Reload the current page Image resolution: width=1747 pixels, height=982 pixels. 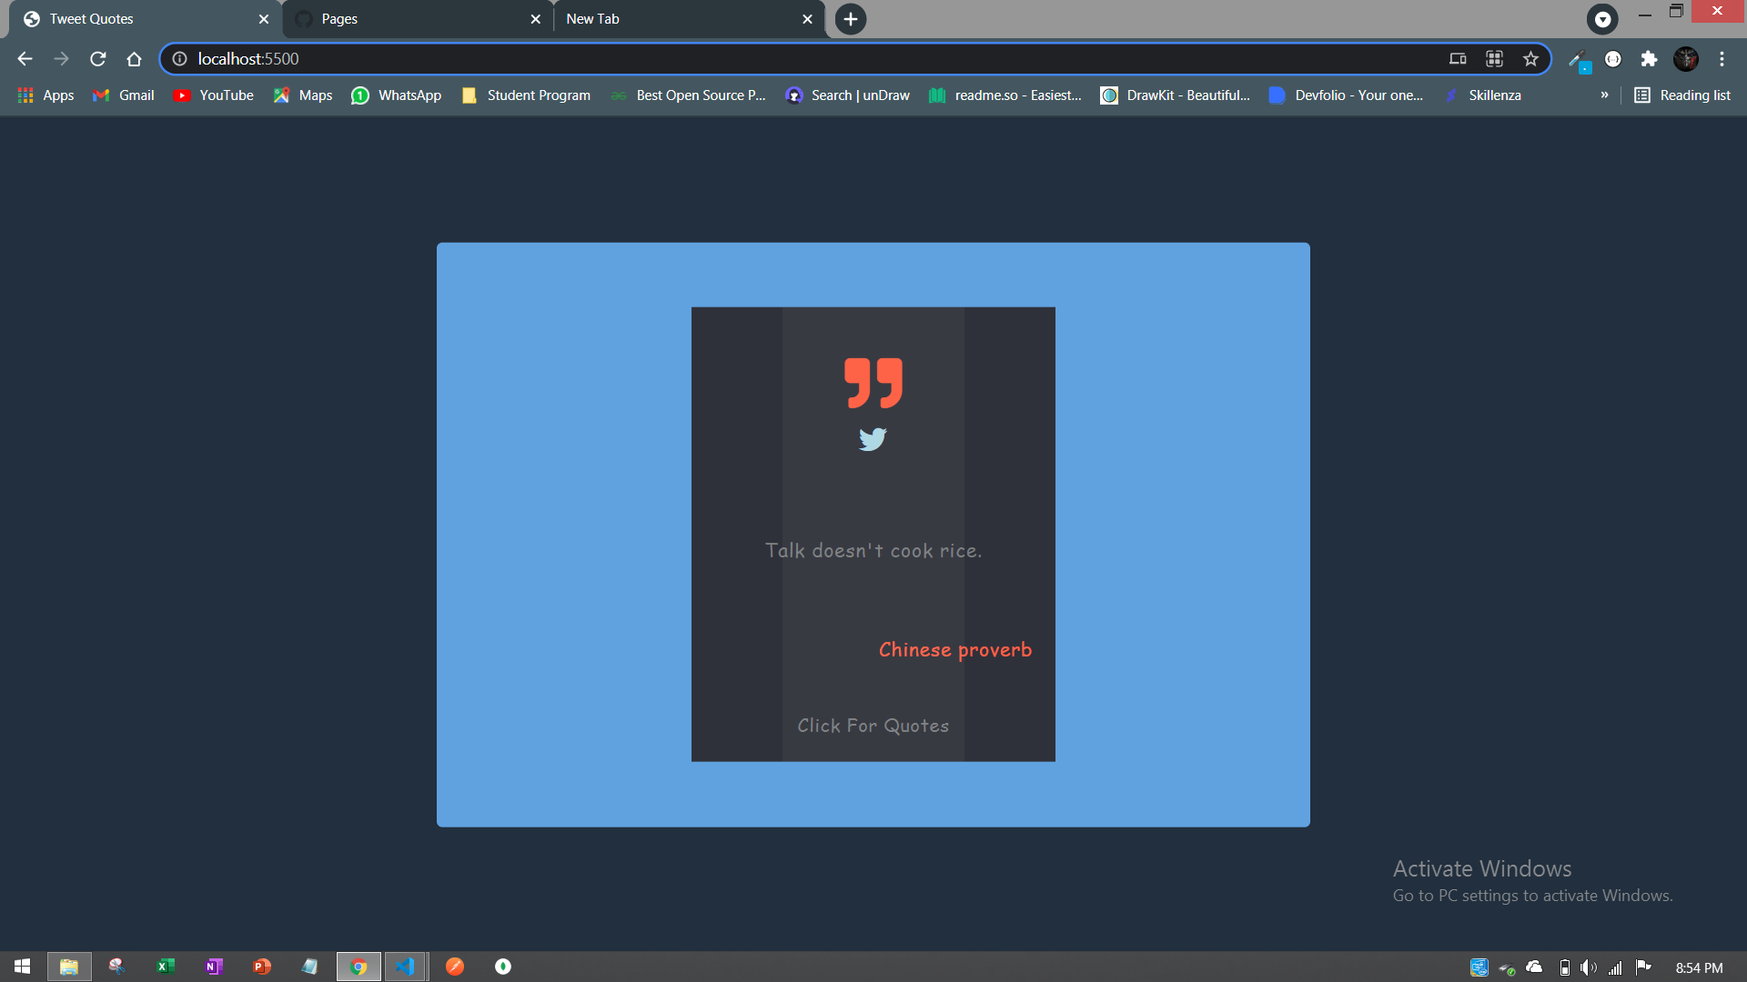pyautogui.click(x=98, y=59)
